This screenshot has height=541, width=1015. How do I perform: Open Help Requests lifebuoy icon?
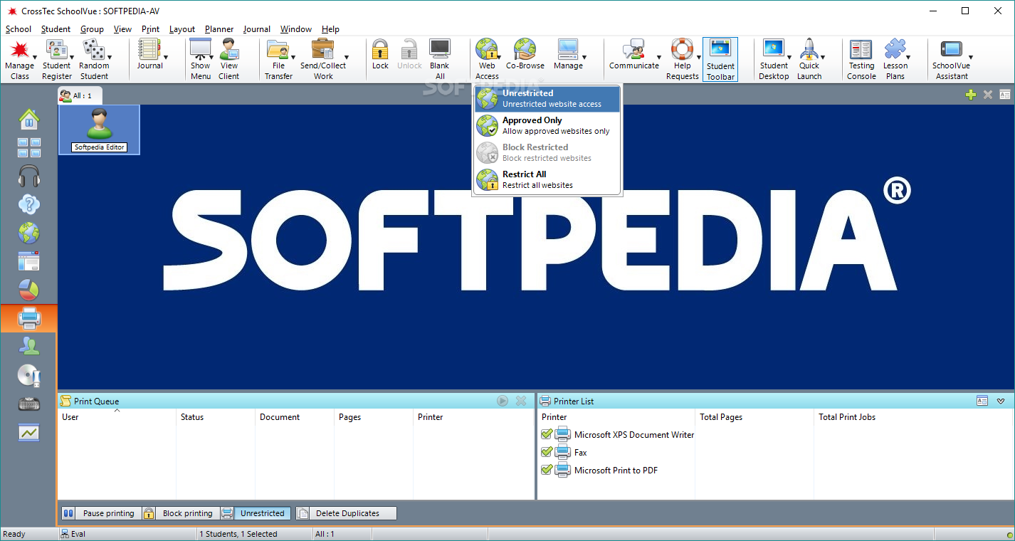click(x=682, y=50)
